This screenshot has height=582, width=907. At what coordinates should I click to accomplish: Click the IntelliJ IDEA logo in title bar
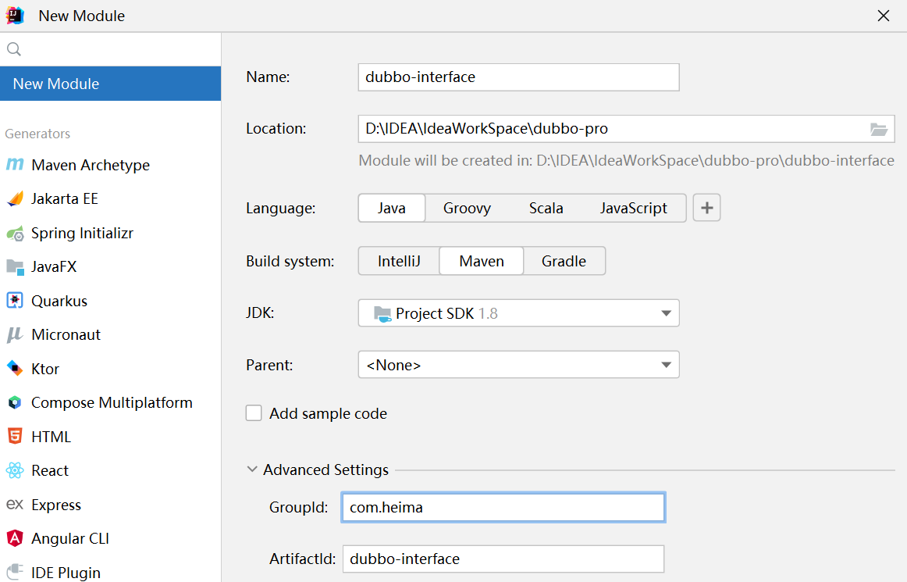click(15, 16)
